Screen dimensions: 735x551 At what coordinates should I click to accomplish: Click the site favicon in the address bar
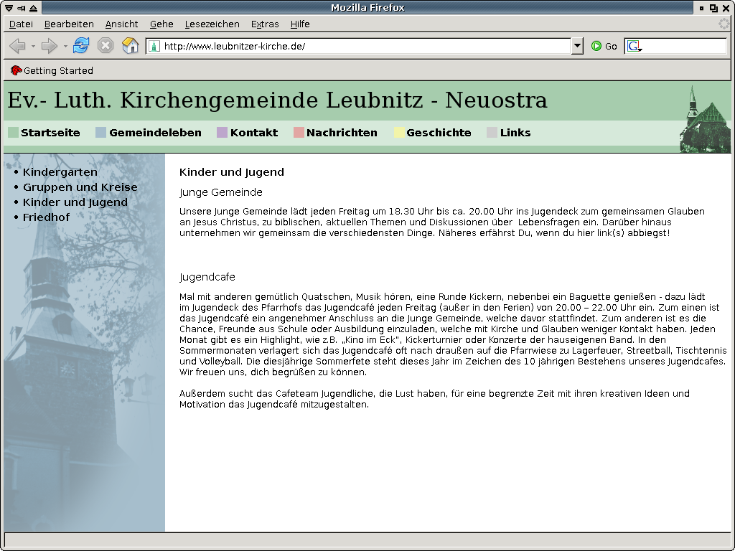[154, 46]
